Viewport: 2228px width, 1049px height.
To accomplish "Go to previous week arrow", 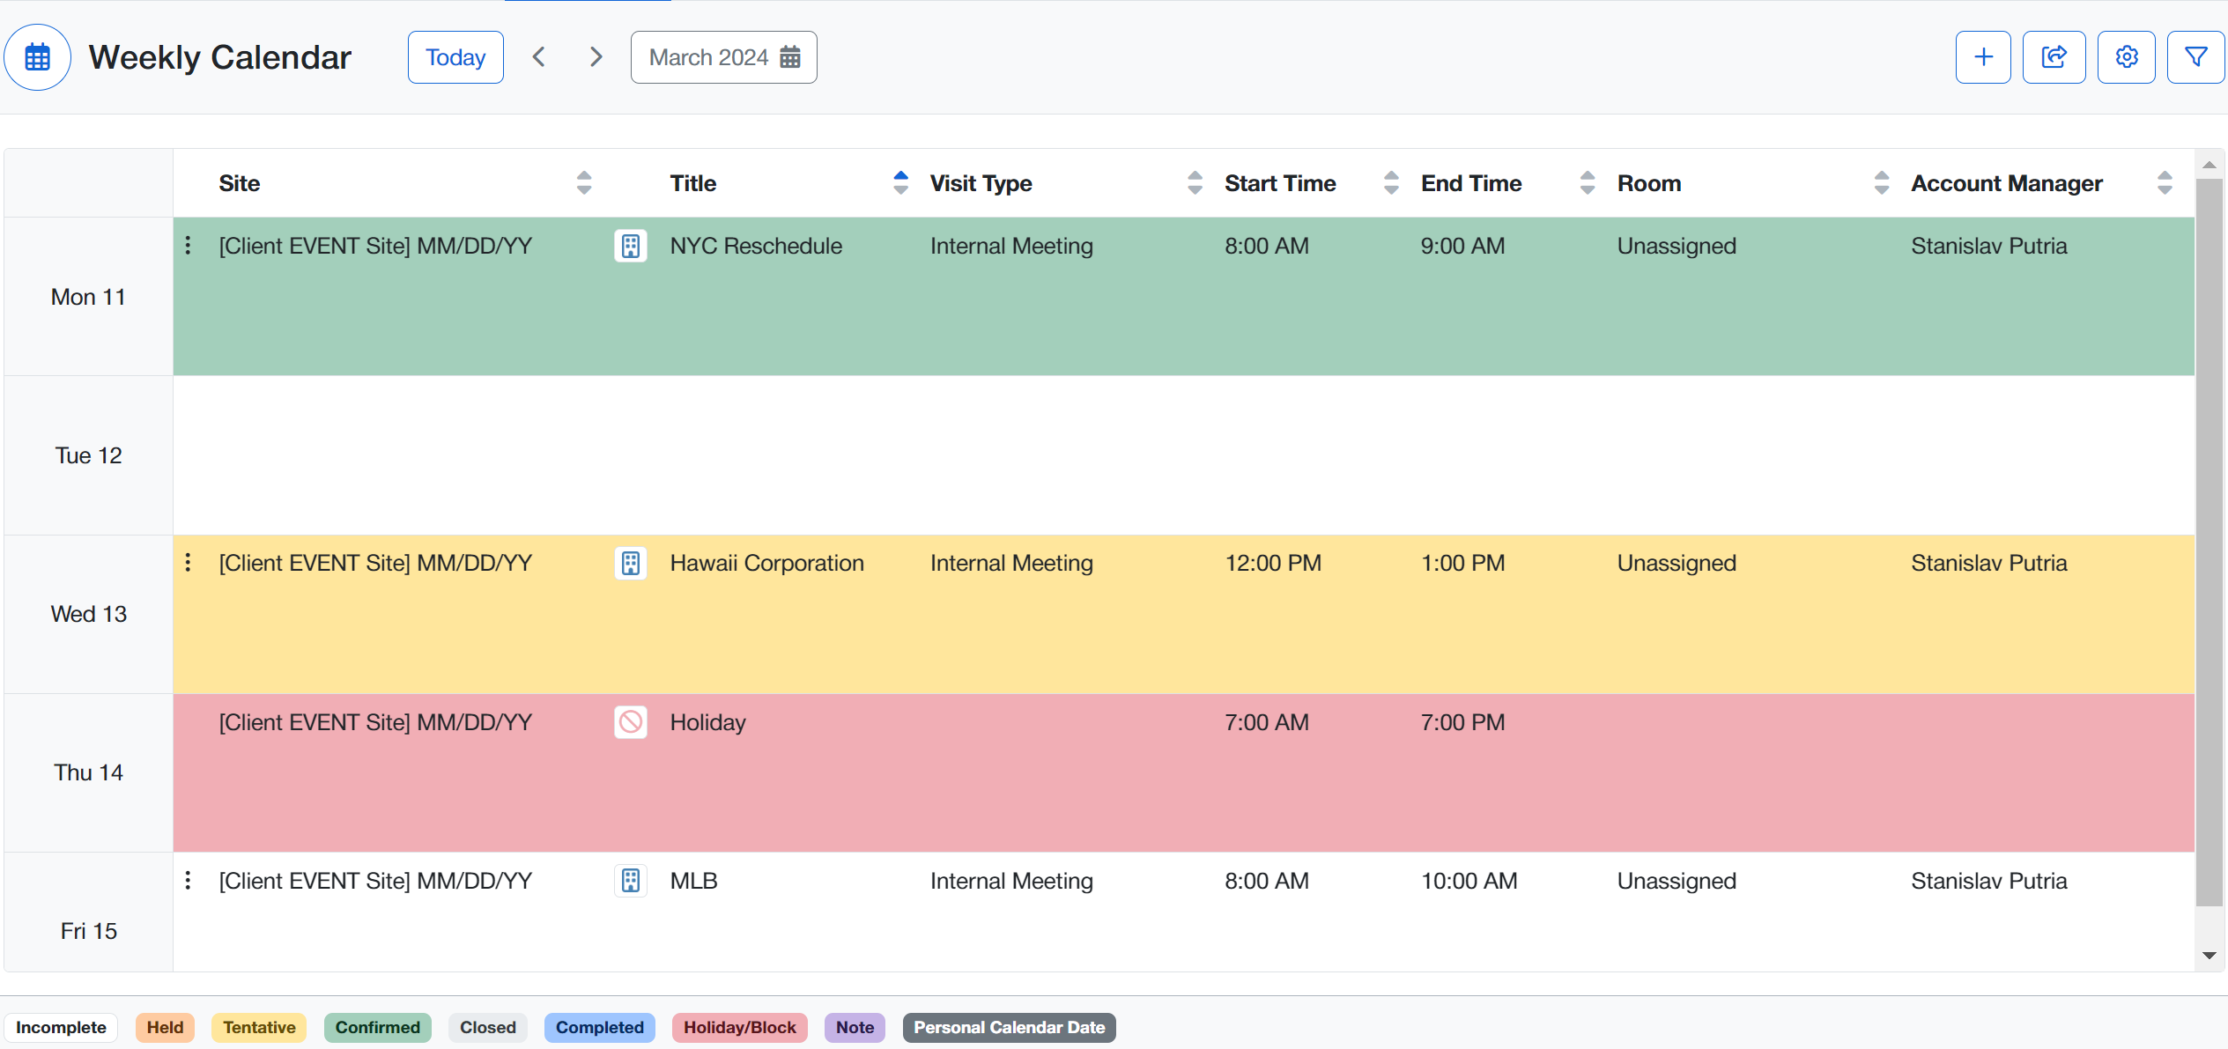I will 539,57.
